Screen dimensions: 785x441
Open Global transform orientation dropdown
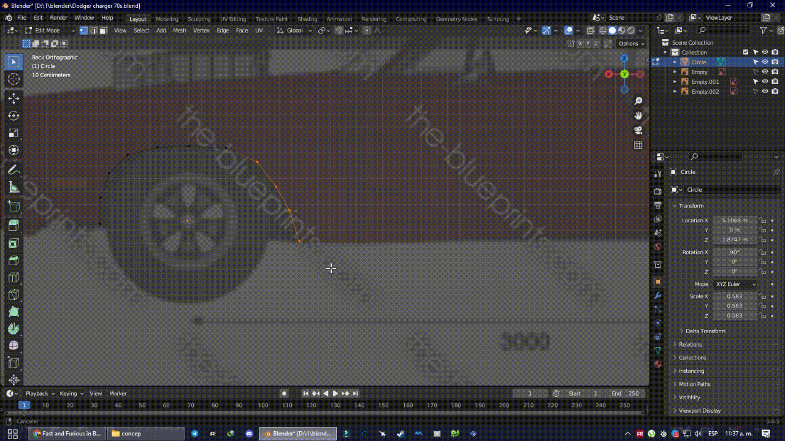(294, 31)
